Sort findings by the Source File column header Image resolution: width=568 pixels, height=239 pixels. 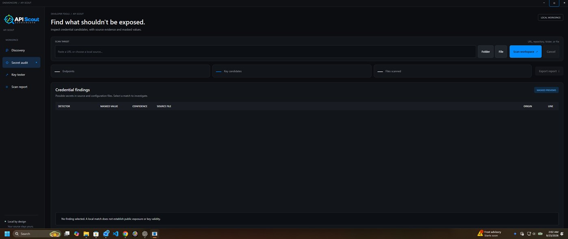[164, 106]
